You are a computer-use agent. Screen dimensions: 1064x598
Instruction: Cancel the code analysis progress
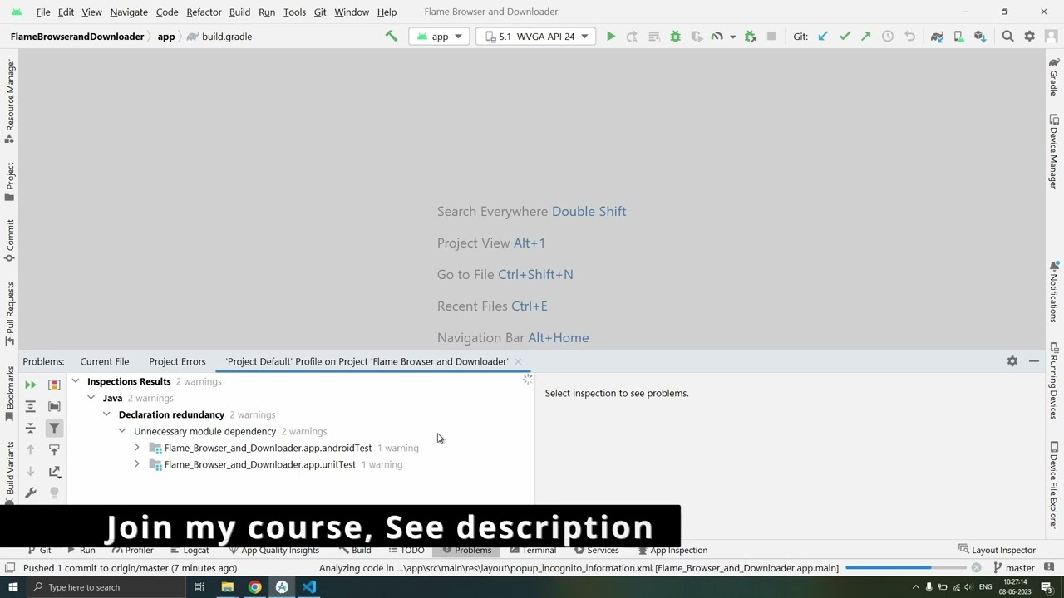click(x=976, y=568)
